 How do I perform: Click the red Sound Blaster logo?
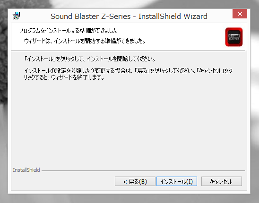click(234, 37)
